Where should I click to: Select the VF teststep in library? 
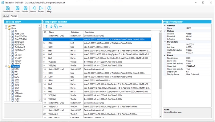click(x=16, y=53)
